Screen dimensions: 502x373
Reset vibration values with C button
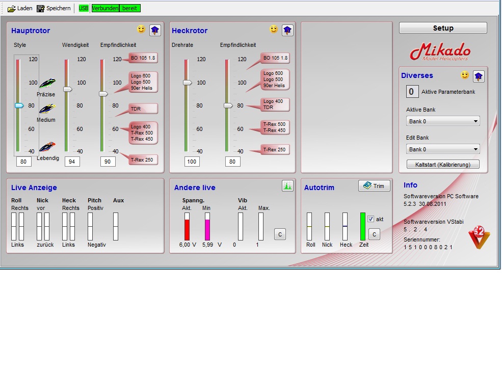point(280,234)
